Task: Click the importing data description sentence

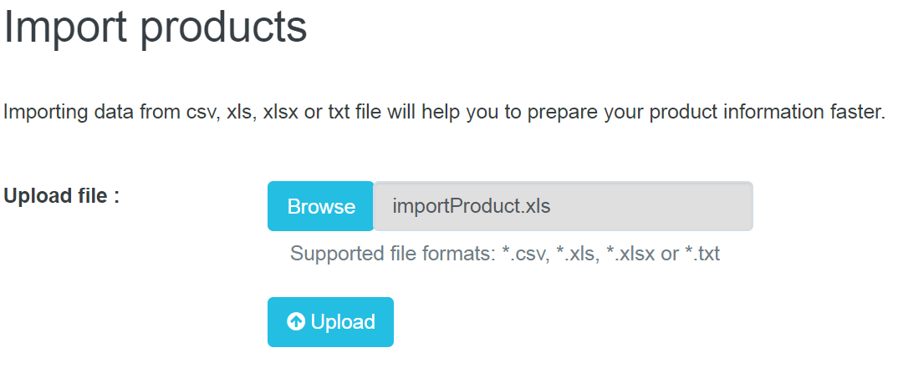Action: coord(444,113)
